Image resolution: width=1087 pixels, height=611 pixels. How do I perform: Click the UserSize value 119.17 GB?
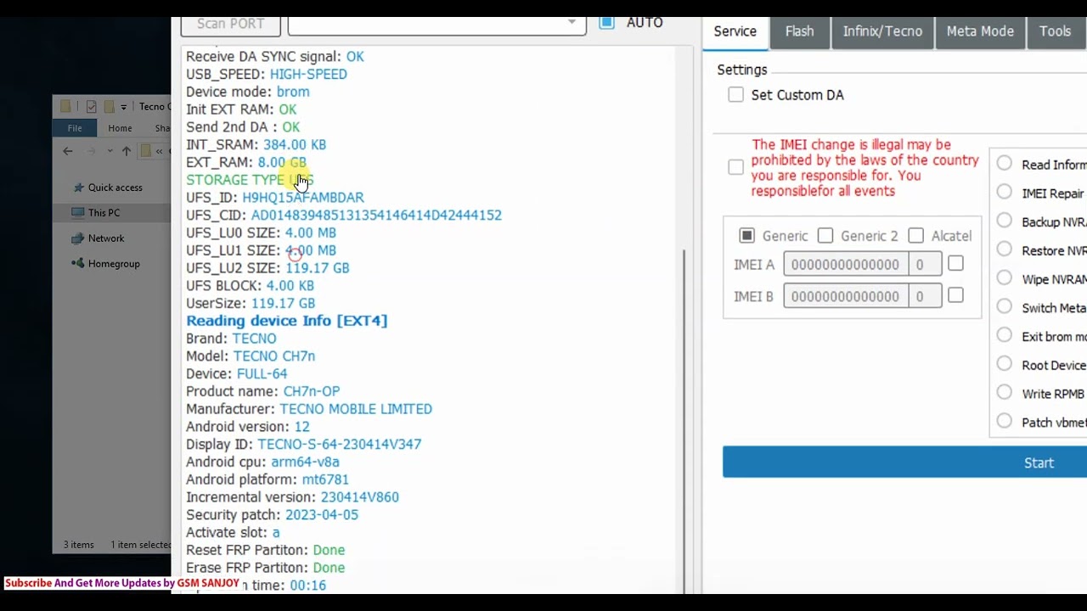click(283, 304)
